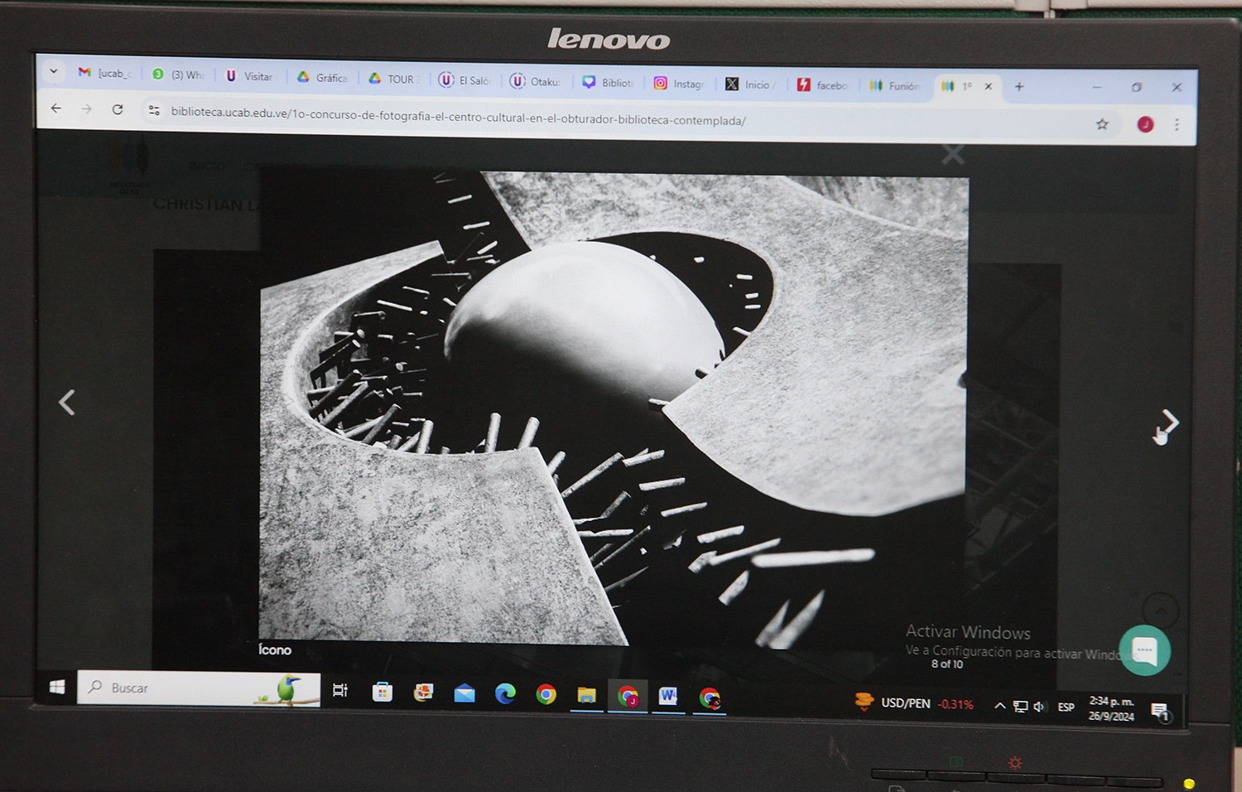Bookmark this page with the star icon
Screen dimensions: 1242x792
1102,124
